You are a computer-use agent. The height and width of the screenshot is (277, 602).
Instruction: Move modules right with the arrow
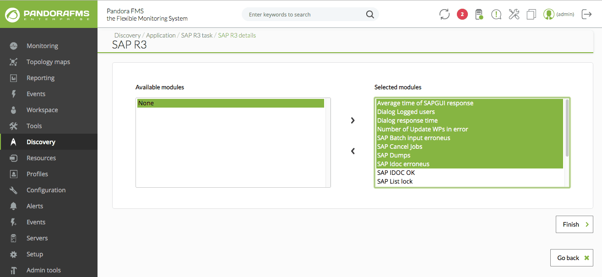tap(353, 120)
